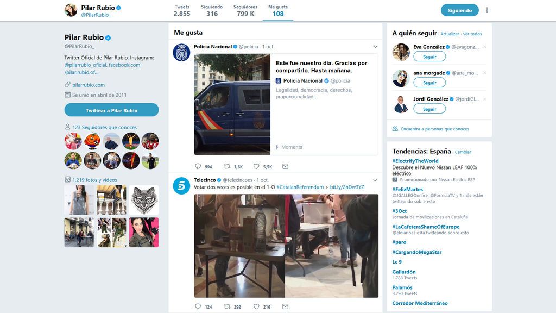Follow ana morgade with Seguir button
The image size is (556, 313).
point(429,83)
